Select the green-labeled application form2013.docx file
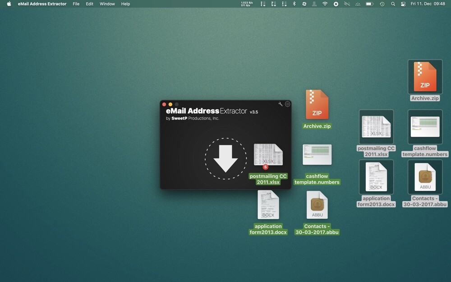Screen dimensions: 451x282 coord(268,213)
